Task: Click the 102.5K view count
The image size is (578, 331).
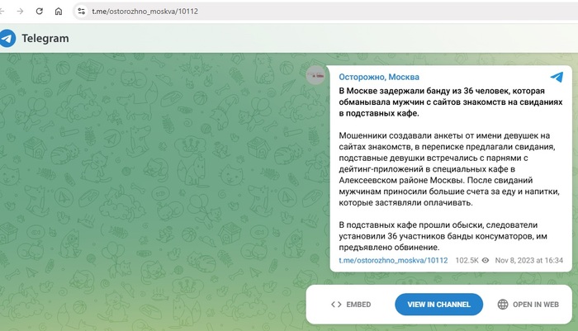Action: click(467, 260)
